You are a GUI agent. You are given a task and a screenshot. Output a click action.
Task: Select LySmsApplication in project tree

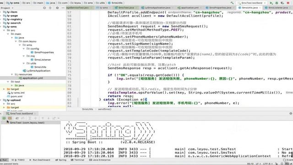37,71
